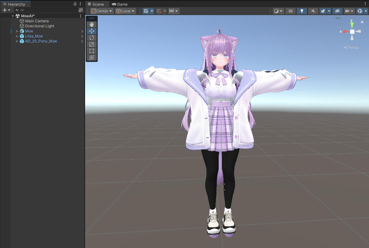Toggle scene audio mute
The image size is (369, 248).
pyautogui.click(x=313, y=11)
